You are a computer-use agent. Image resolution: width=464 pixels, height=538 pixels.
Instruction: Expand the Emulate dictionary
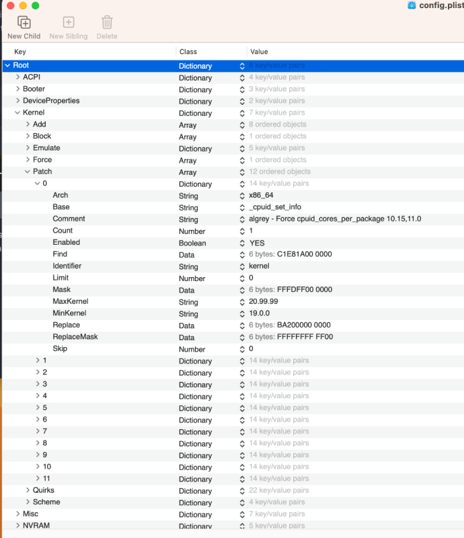[28, 148]
